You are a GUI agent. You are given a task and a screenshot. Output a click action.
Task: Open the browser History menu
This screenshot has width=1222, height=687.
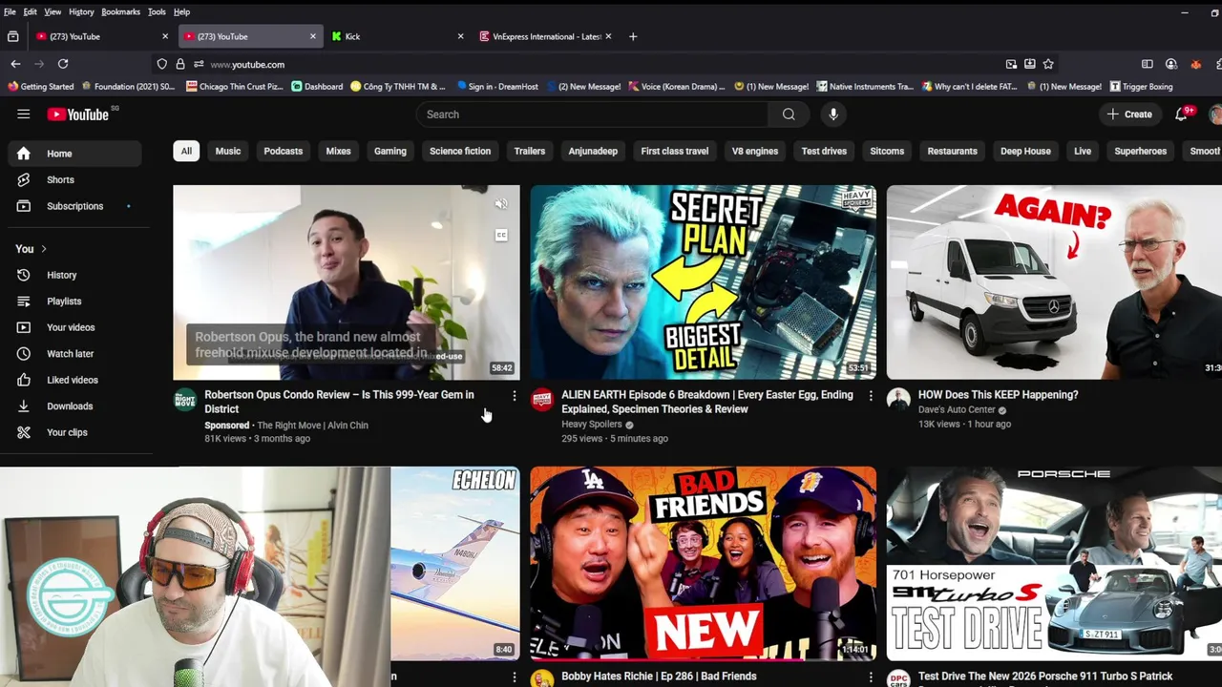81,11
